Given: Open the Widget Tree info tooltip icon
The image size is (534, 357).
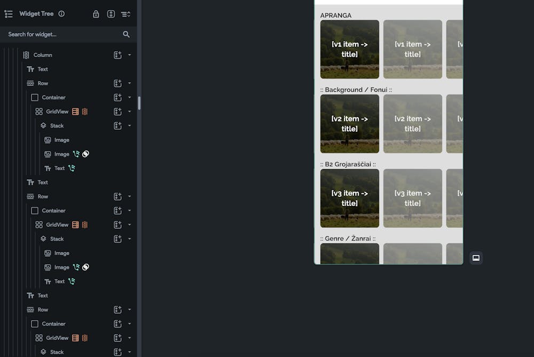Looking at the screenshot, I should (61, 14).
